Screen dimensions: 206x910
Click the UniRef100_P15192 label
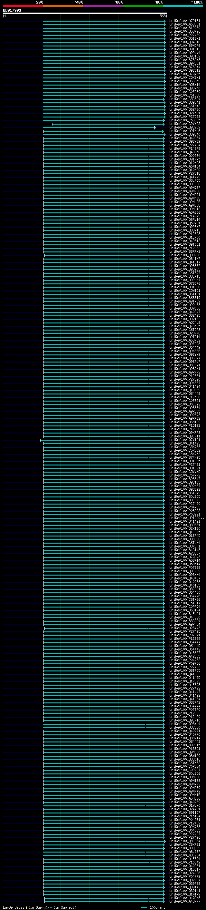(184, 426)
